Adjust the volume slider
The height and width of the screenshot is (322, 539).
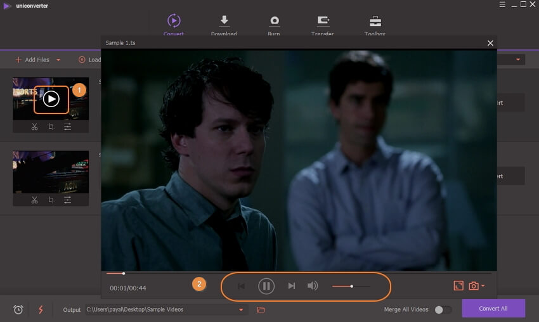351,286
